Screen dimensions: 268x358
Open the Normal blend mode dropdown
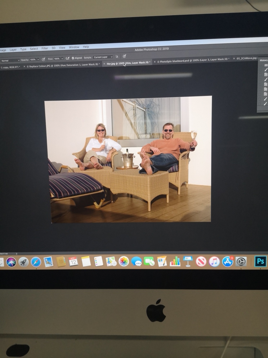point(10,61)
